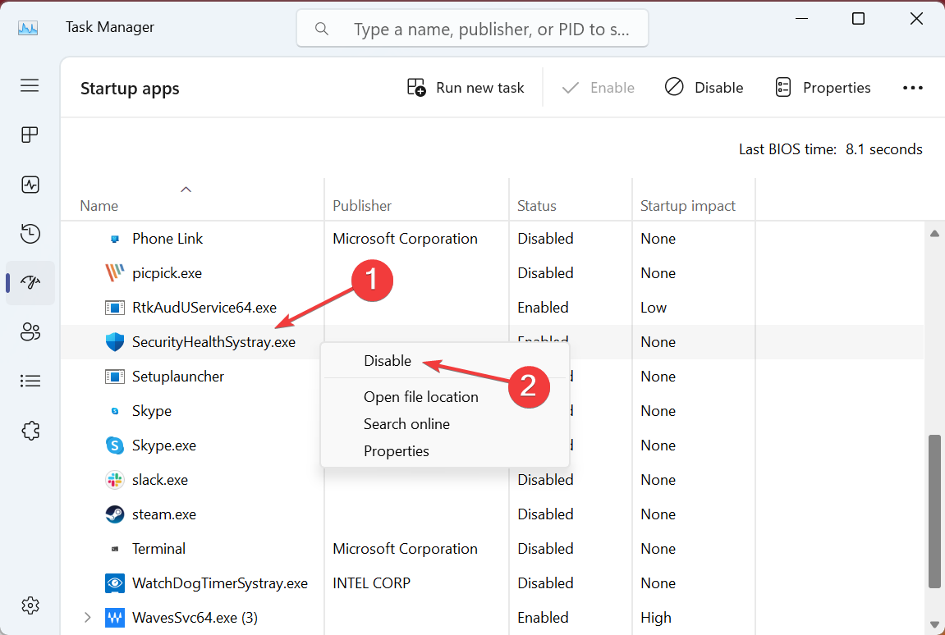Click the search magnifier icon
945x635 pixels.
point(322,29)
